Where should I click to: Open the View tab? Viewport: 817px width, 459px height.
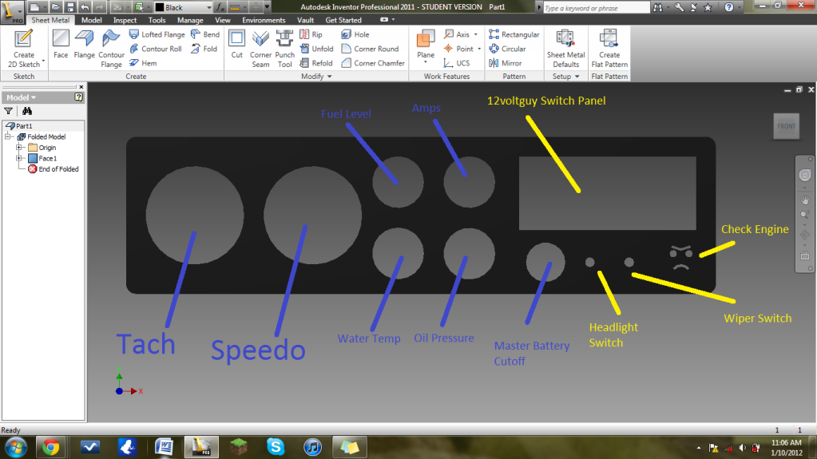tap(223, 20)
